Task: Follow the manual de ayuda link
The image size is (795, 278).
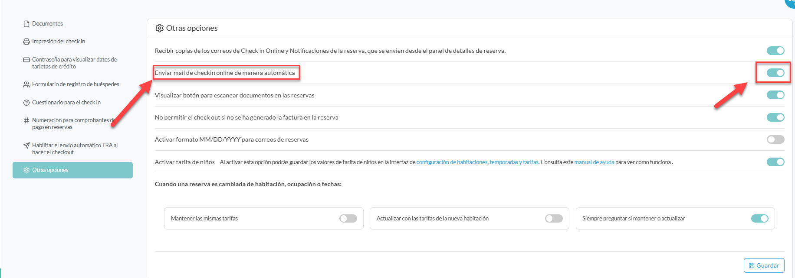Action: tap(594, 162)
